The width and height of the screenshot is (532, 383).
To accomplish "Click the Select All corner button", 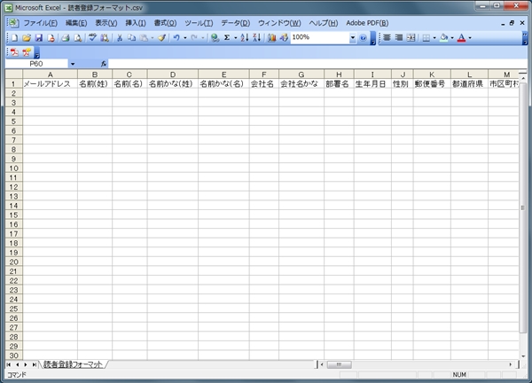I will coord(14,74).
